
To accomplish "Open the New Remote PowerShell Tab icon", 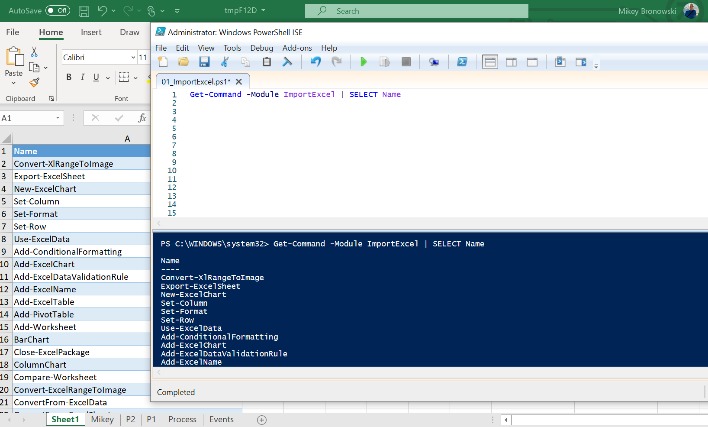I will click(434, 62).
